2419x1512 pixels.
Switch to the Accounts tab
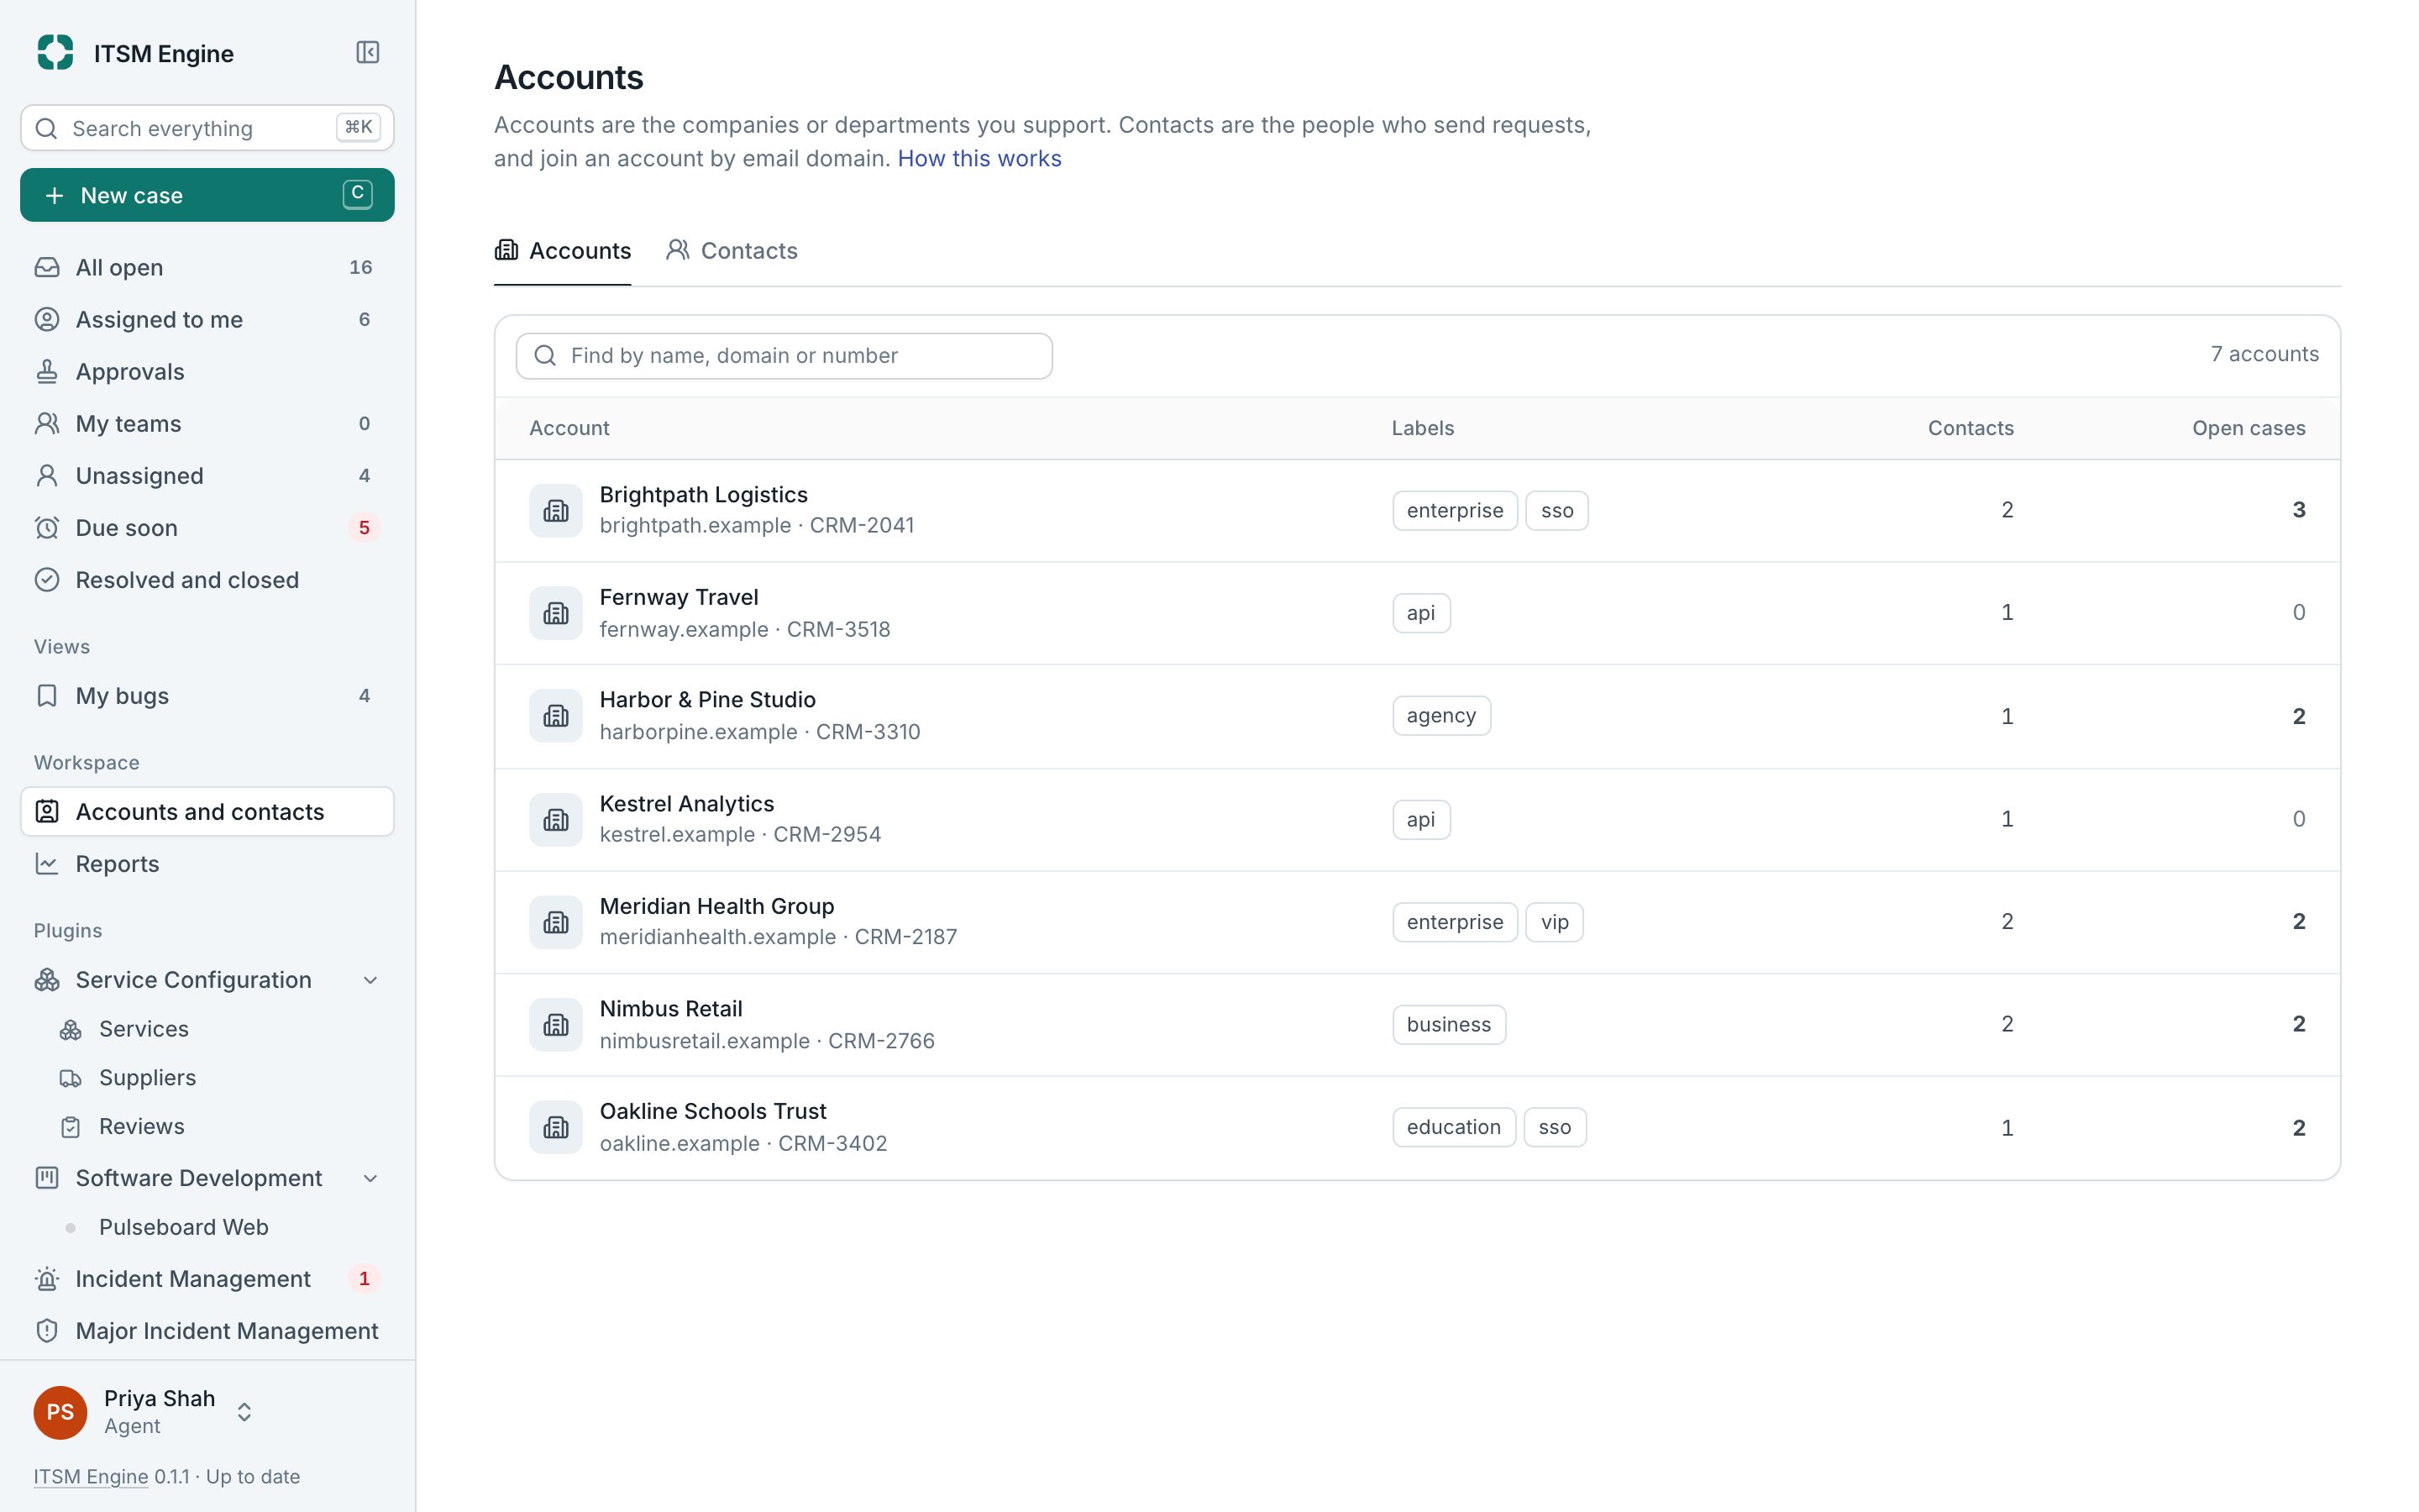[x=563, y=251]
